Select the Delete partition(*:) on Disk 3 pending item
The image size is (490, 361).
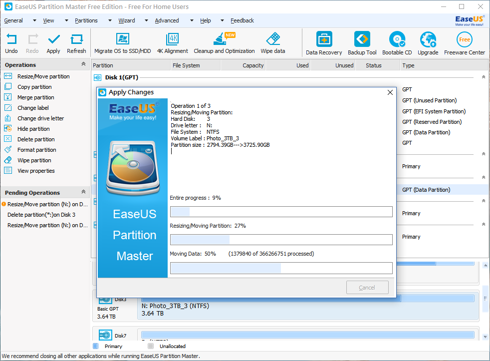pos(41,215)
